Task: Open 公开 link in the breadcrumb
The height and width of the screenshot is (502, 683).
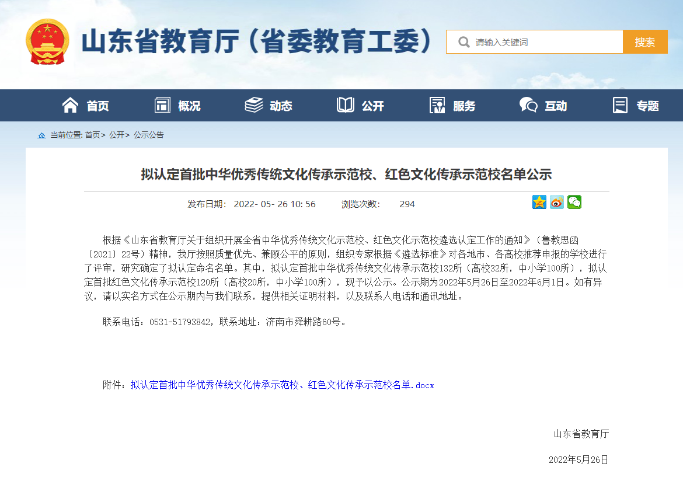Action: tap(116, 135)
